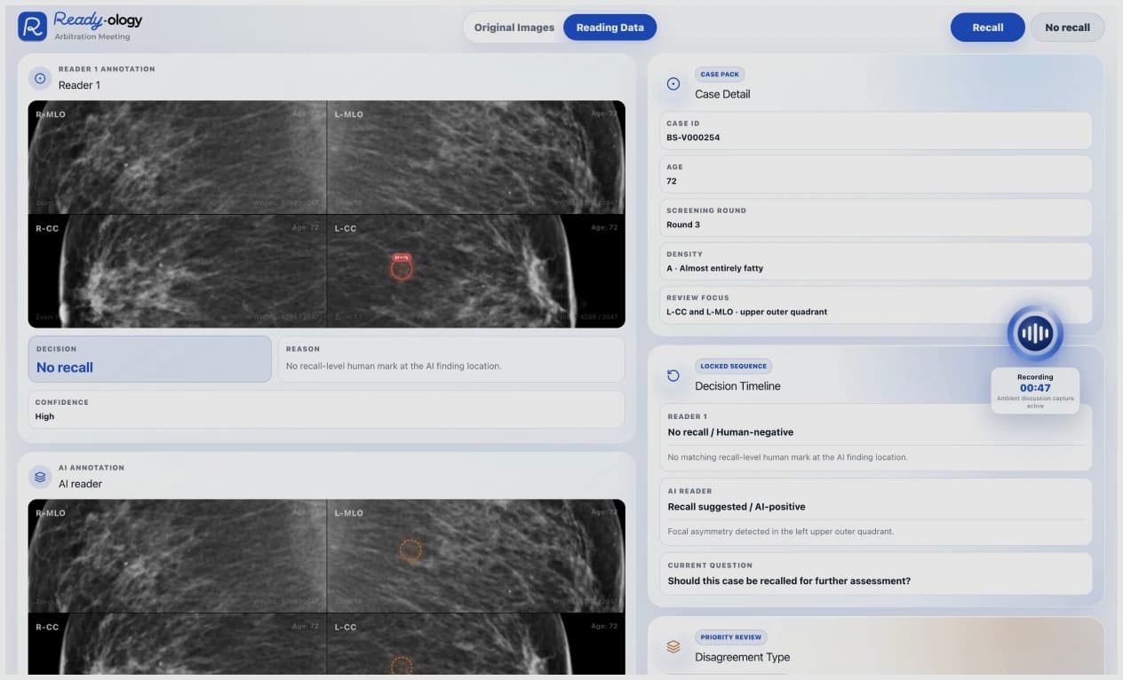The image size is (1123, 680).
Task: Click the Review Focus 'L-CC and L-MLO' row
Action: 875,304
